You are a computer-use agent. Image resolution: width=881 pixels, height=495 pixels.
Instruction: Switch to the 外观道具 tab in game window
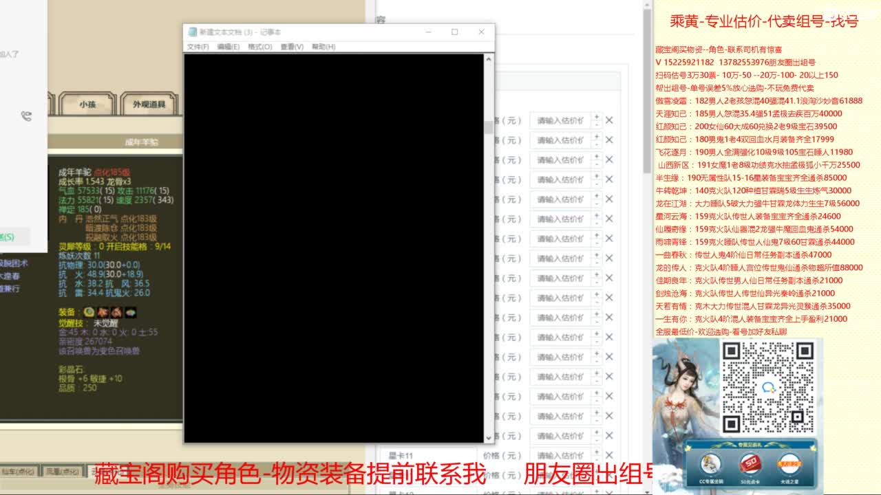tap(149, 104)
